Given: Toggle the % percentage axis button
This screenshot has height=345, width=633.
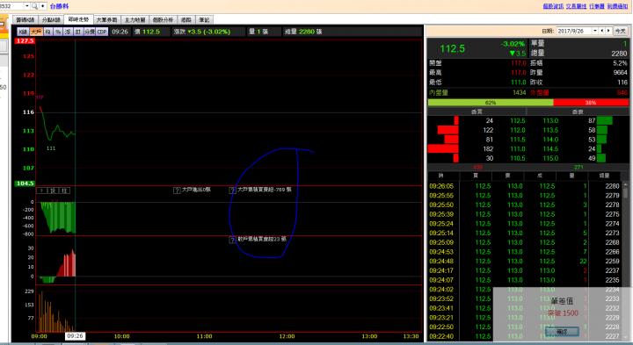Looking at the screenshot, I should tap(58, 32).
